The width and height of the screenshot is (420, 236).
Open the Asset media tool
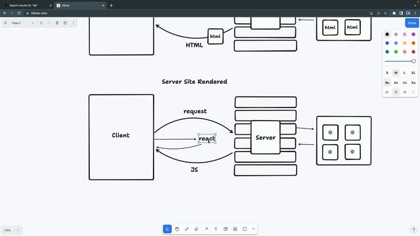point(235,229)
